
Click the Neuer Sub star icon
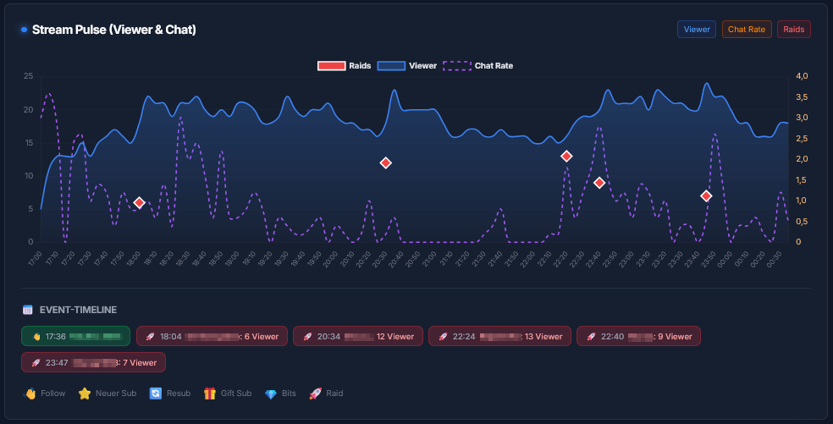(85, 394)
